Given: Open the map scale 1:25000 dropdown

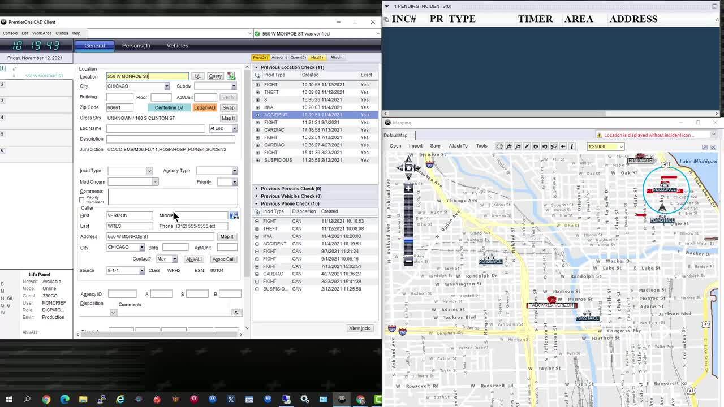Looking at the screenshot, I should (621, 146).
